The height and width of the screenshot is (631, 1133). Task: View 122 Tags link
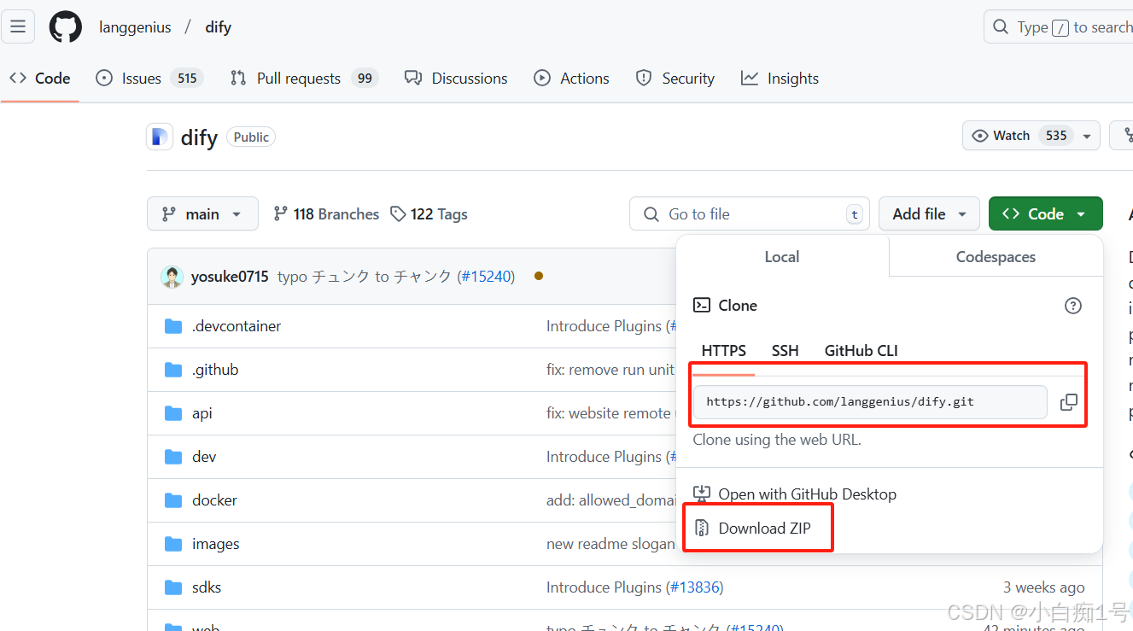pyautogui.click(x=429, y=214)
